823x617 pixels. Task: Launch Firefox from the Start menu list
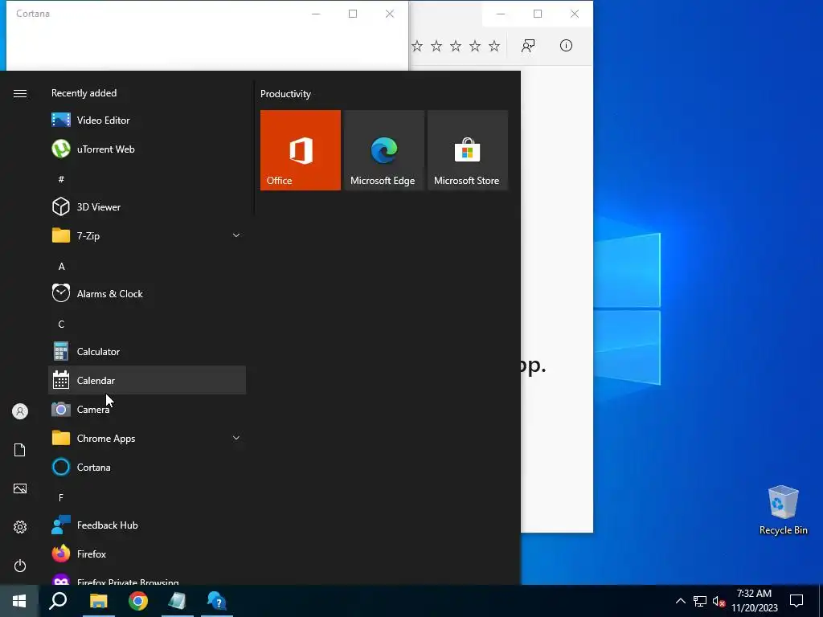[147, 554]
